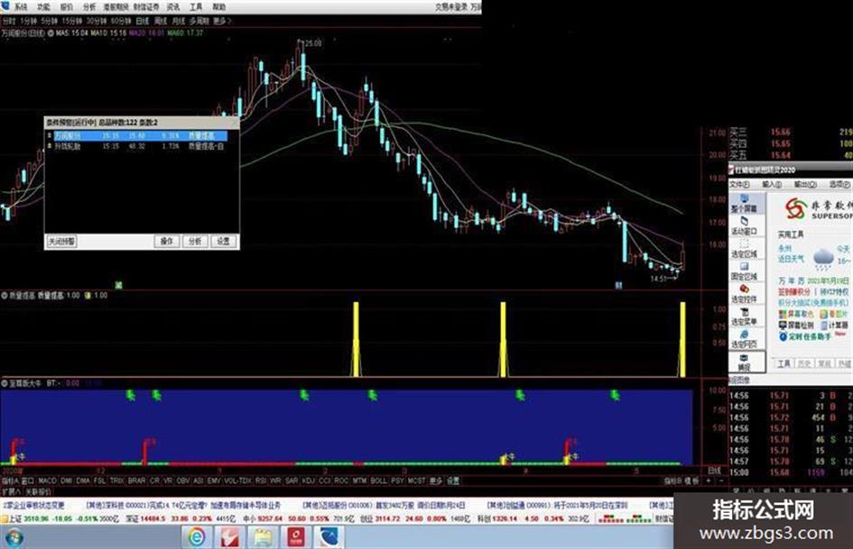Click the plus zoom button by 模板
This screenshot has height=549, width=853.
(x=709, y=481)
